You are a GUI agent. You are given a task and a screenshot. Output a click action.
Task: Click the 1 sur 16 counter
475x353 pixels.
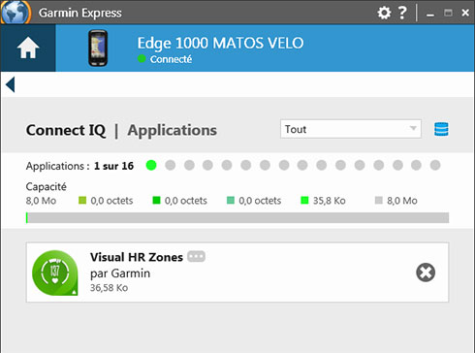113,166
